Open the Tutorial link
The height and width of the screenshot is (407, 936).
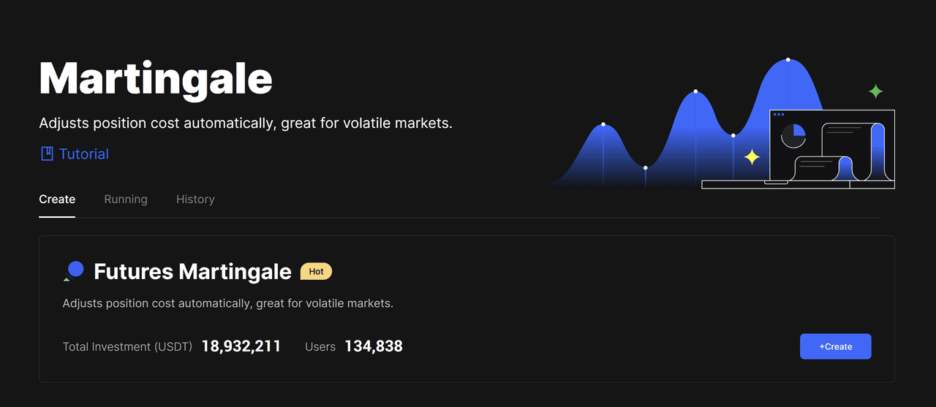[x=83, y=154]
